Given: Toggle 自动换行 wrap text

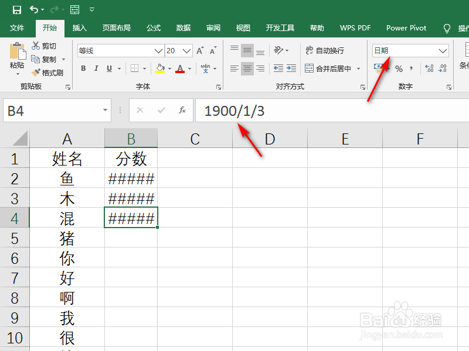Looking at the screenshot, I should (325, 50).
